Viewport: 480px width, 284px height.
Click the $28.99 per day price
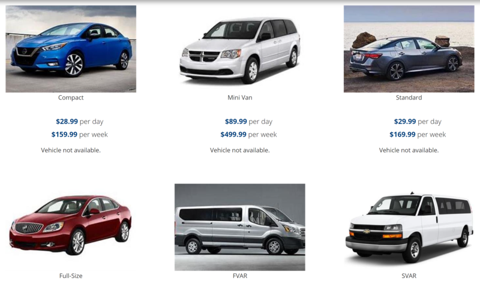click(x=80, y=122)
